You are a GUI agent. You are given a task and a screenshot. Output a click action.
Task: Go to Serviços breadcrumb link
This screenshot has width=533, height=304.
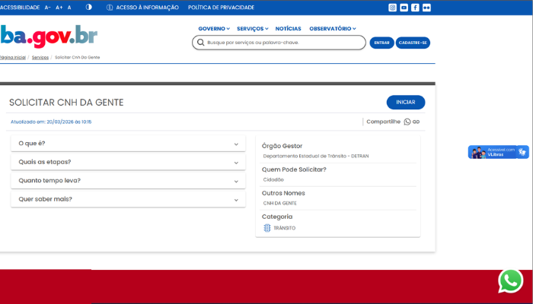(x=40, y=57)
